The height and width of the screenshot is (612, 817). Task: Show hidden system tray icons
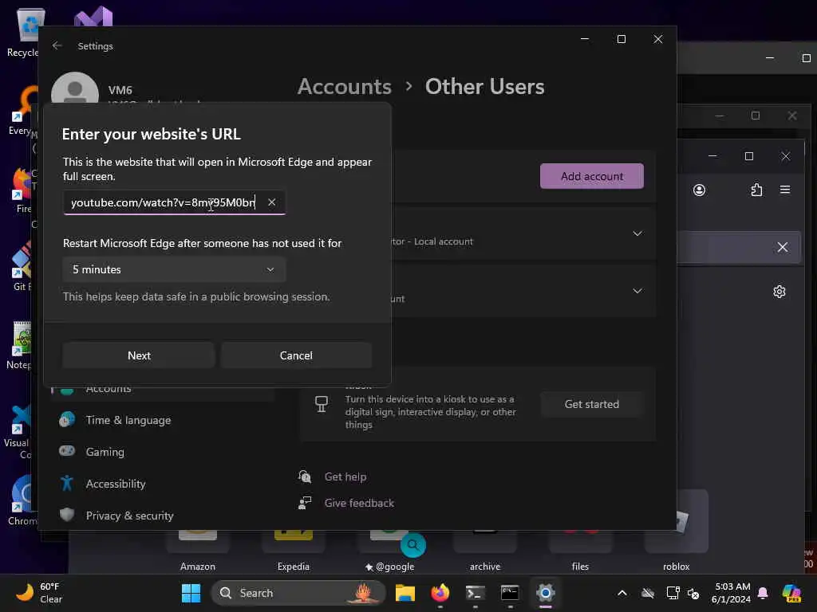622,593
